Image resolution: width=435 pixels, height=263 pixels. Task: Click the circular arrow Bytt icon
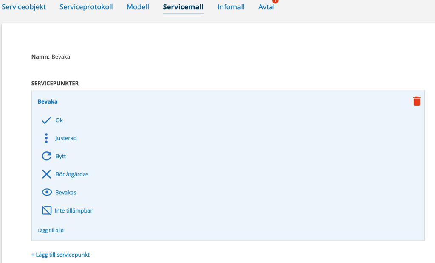46,156
